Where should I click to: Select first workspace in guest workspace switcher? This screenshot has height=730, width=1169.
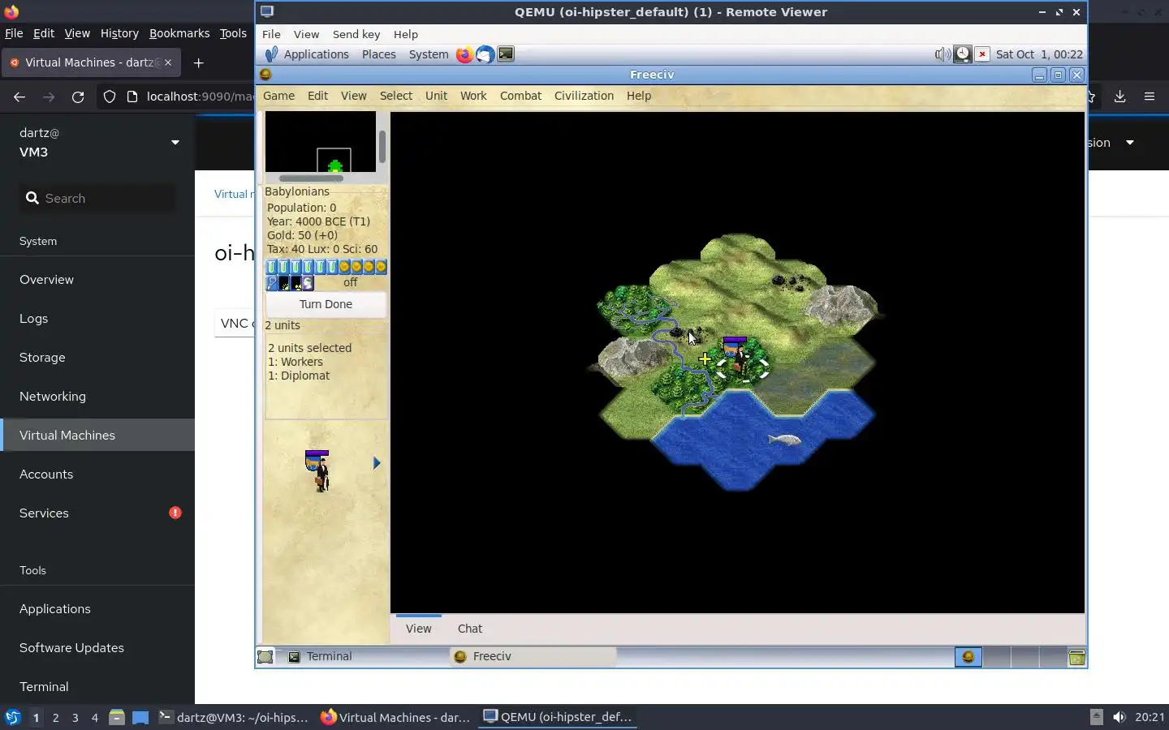tap(968, 657)
